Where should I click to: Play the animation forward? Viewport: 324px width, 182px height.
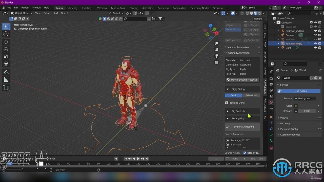138,158
